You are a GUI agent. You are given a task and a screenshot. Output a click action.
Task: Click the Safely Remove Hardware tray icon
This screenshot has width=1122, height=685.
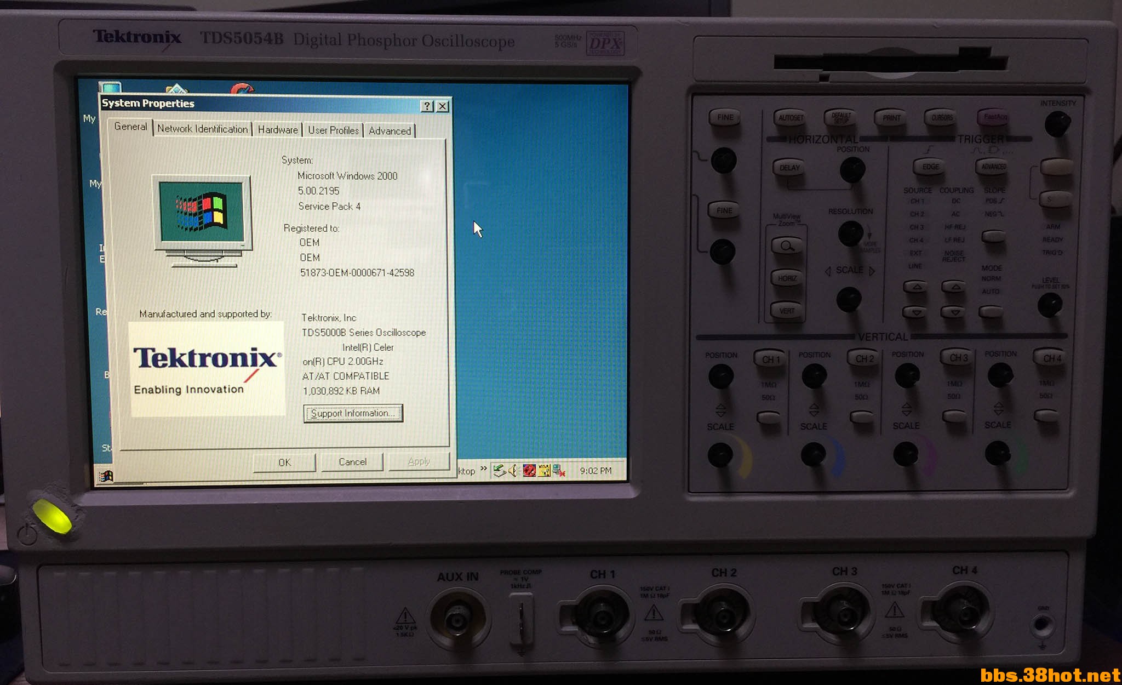coord(499,471)
